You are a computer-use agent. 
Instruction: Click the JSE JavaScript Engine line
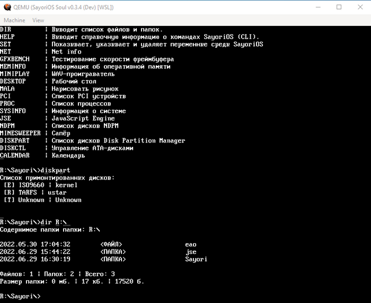pyautogui.click(x=57, y=119)
